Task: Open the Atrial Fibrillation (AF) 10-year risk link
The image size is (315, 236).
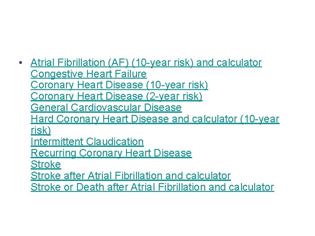Action: click(x=146, y=62)
